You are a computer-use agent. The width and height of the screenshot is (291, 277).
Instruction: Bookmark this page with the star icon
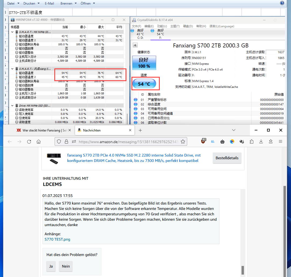pyautogui.click(x=183, y=142)
